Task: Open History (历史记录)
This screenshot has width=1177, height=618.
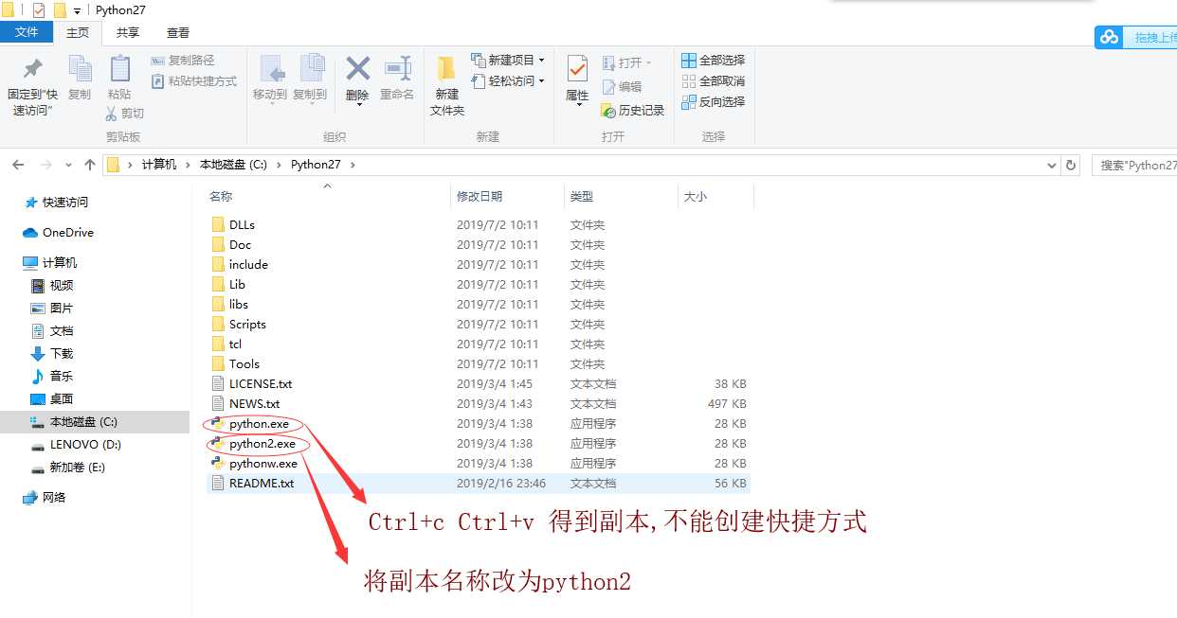Action: (x=632, y=111)
